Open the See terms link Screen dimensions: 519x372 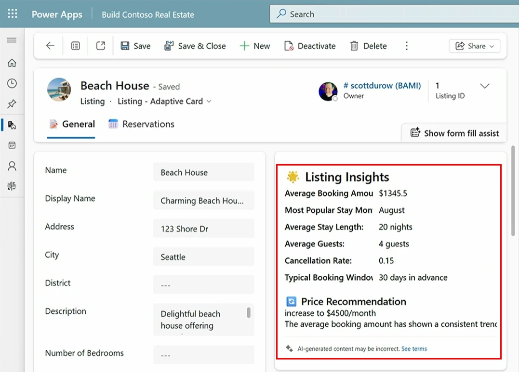point(414,349)
